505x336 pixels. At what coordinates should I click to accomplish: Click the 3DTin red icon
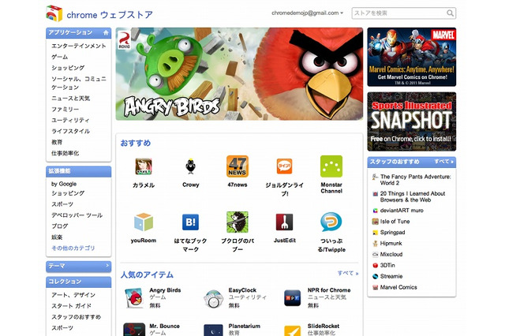[376, 266]
